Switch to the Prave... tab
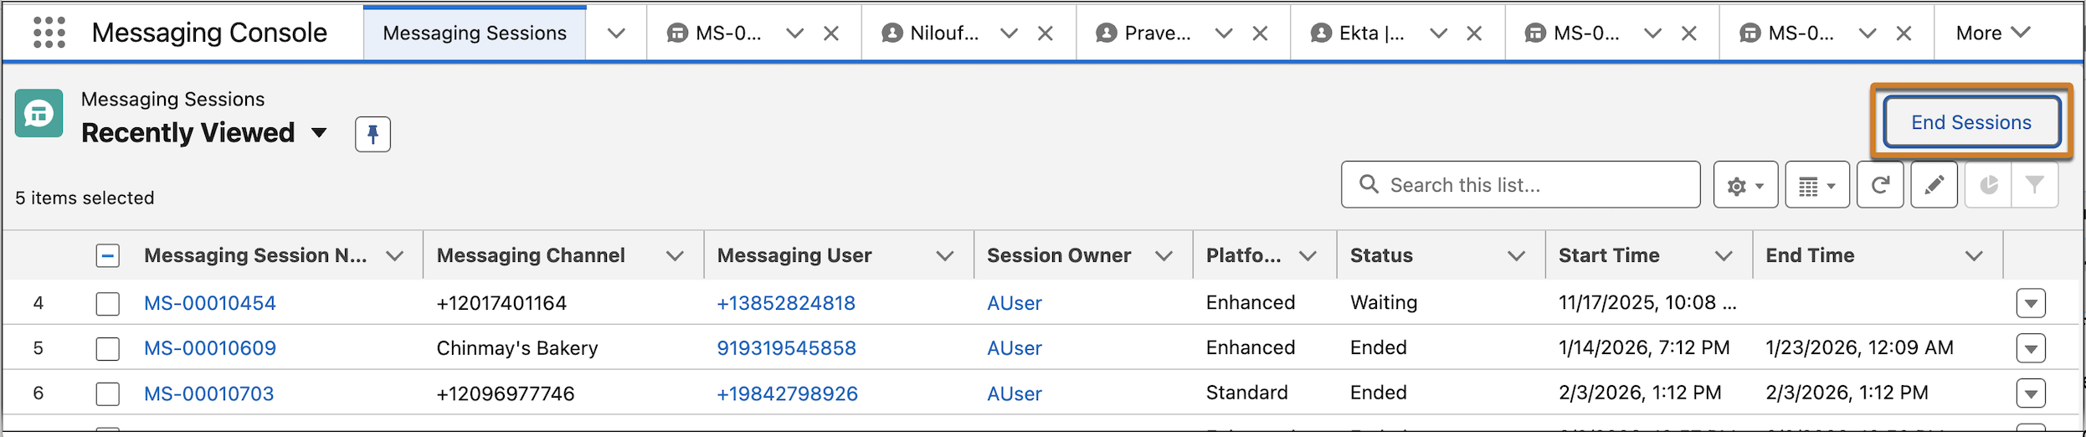This screenshot has height=437, width=2086. 1145,33
